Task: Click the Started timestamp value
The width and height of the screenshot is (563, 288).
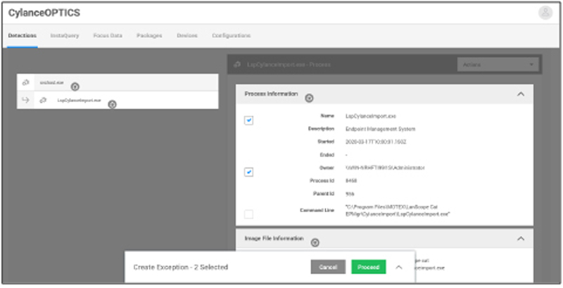Action: tap(376, 142)
